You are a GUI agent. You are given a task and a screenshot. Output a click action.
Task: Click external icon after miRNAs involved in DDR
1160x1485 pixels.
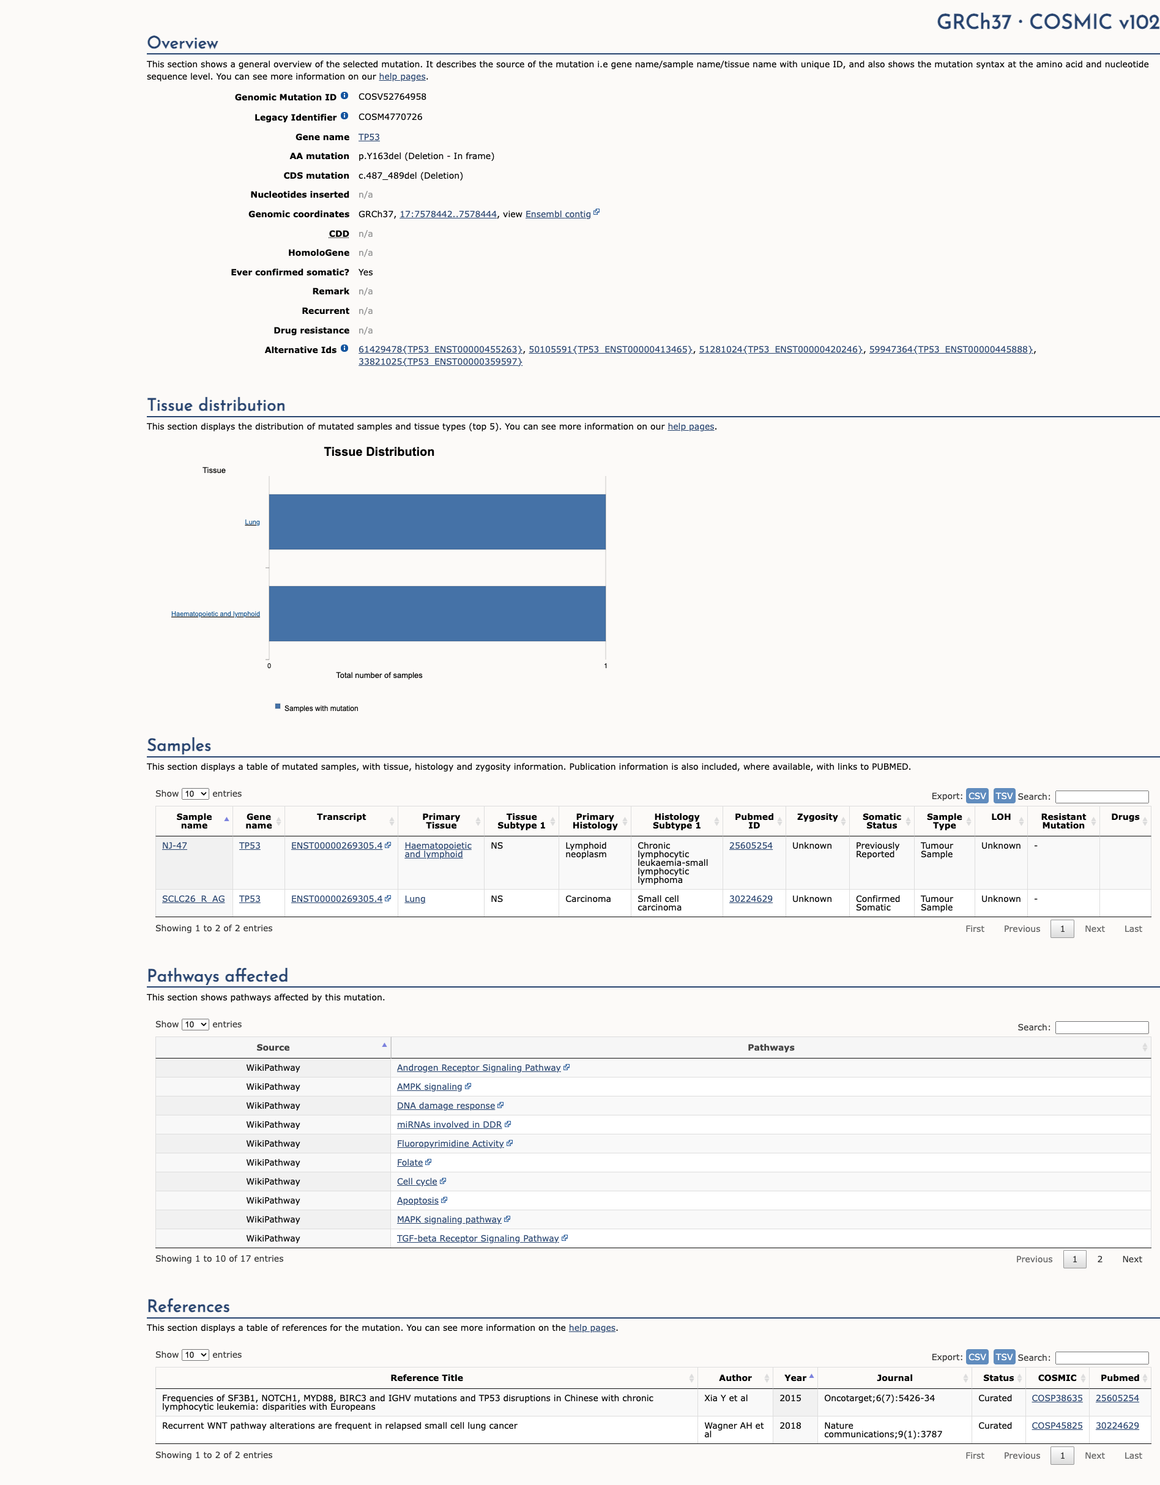pyautogui.click(x=507, y=1125)
